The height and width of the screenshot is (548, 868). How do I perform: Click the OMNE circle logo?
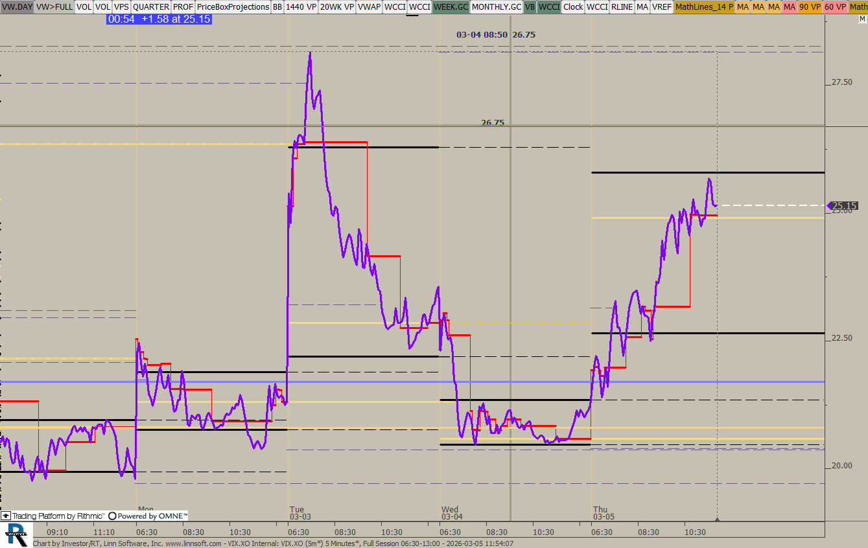click(x=112, y=516)
